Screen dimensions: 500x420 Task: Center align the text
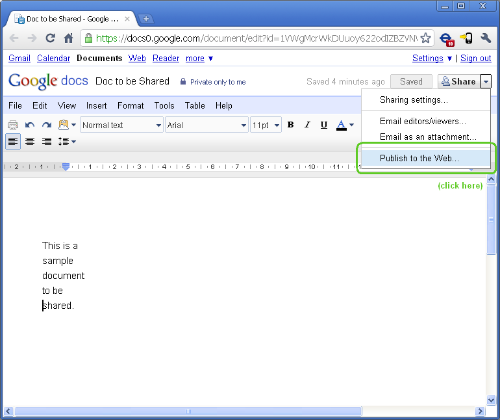[30, 141]
